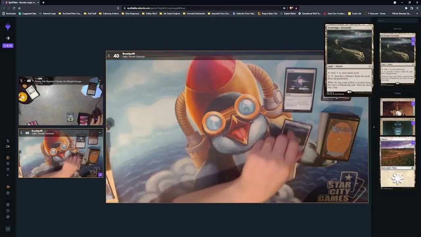Select the Brooklyn99 small video thumbnail
Image resolution: width=421 pixels, height=237 pixels.
coord(61,153)
